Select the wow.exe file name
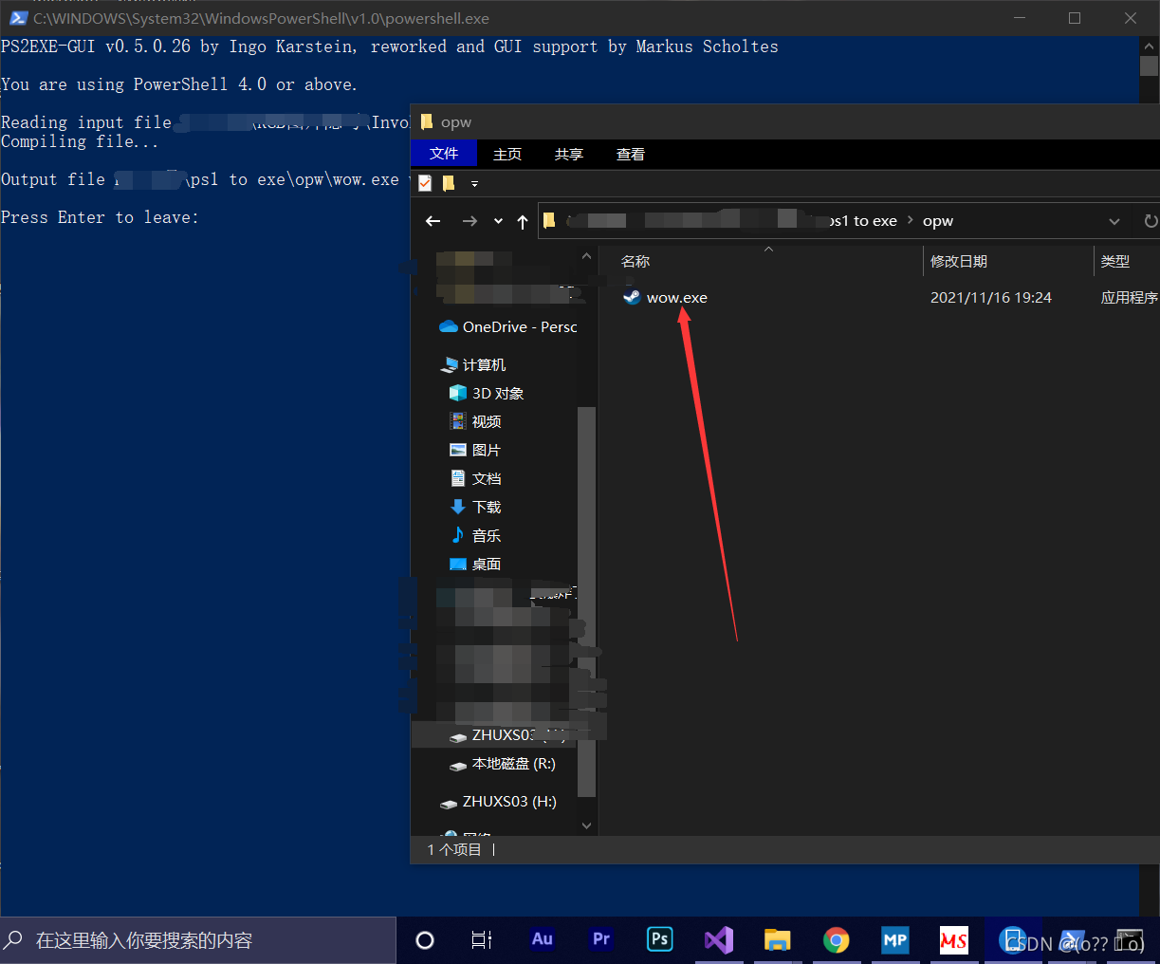 (677, 298)
